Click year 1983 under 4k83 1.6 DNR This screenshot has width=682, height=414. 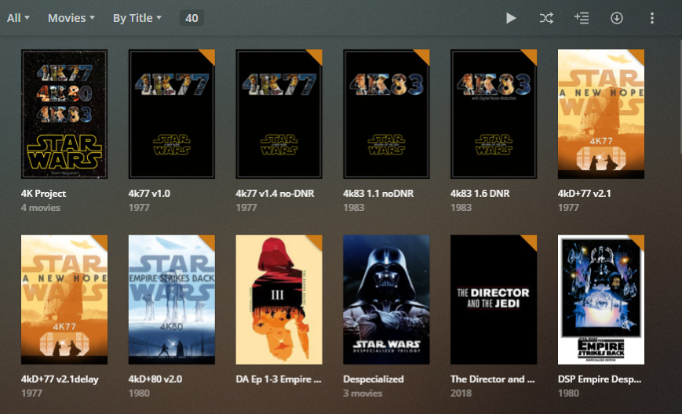(461, 208)
